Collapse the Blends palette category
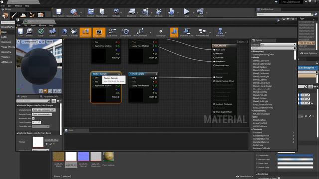 (252, 58)
